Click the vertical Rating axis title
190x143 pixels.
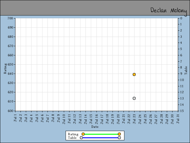point(5,69)
